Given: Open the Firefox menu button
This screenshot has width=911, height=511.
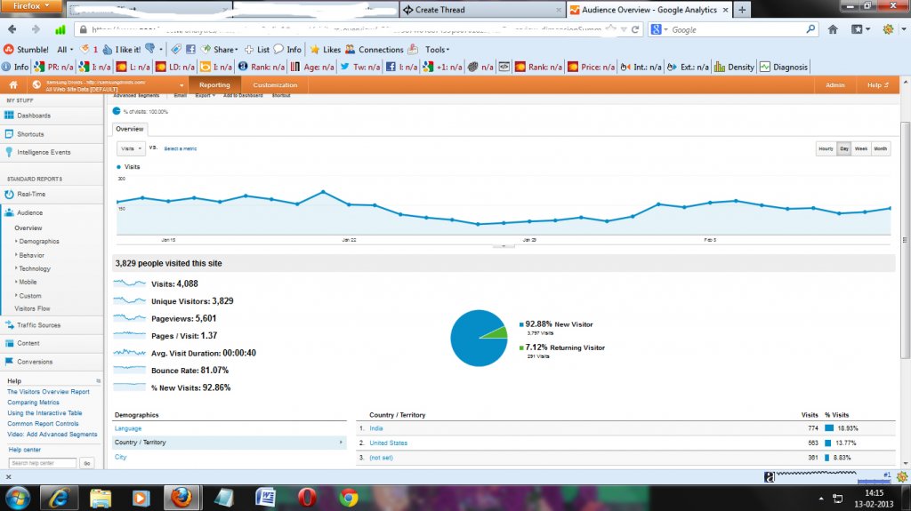Looking at the screenshot, I should coord(31,6).
